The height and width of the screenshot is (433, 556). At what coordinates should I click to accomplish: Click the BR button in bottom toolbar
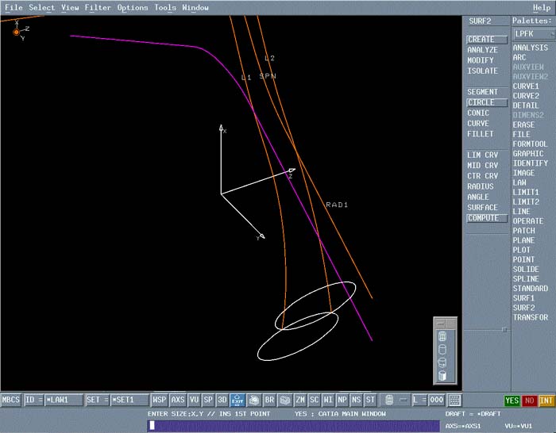(269, 400)
